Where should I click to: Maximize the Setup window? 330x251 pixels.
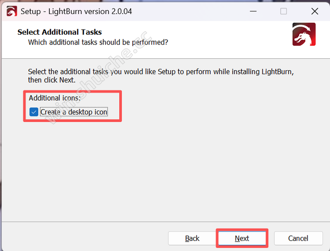(283, 11)
